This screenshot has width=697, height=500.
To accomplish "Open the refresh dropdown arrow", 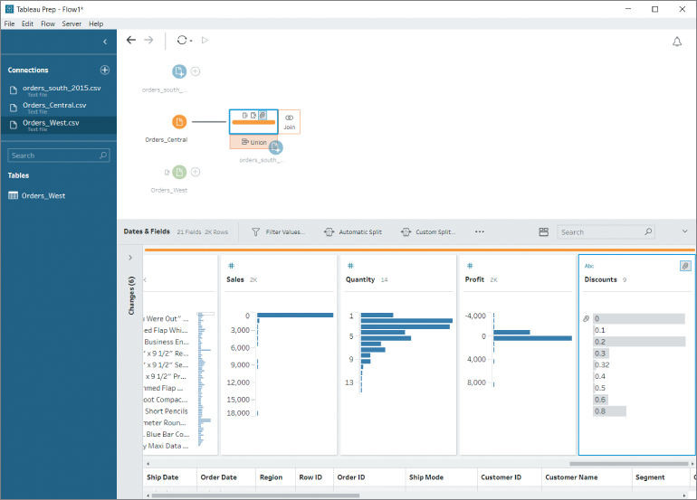I will click(191, 41).
